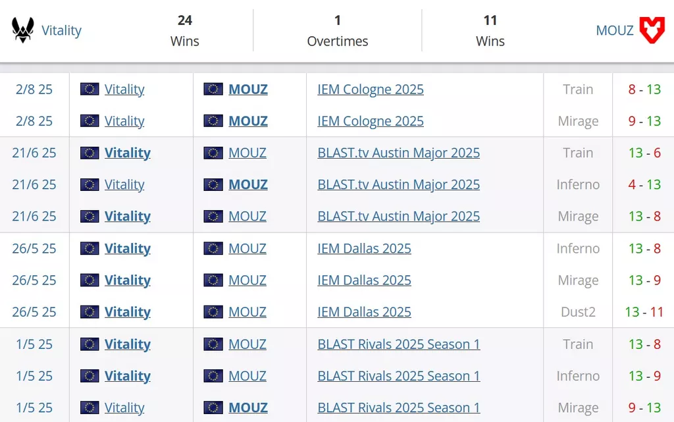The height and width of the screenshot is (422, 674).
Task: Open BLAST.tv Austin Major 2025 Inferno row link
Action: [x=398, y=185]
